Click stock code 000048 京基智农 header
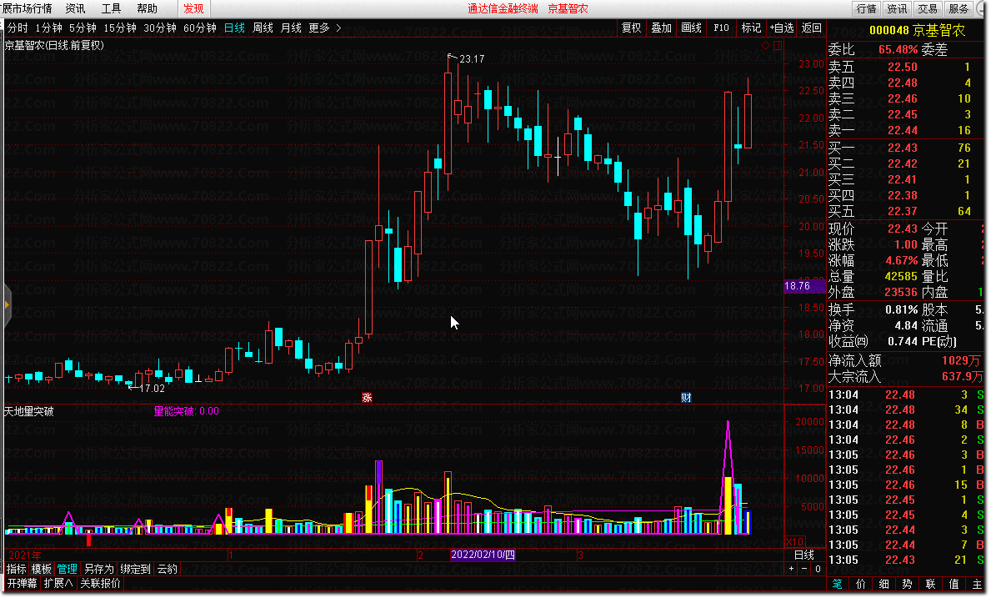 pos(917,30)
